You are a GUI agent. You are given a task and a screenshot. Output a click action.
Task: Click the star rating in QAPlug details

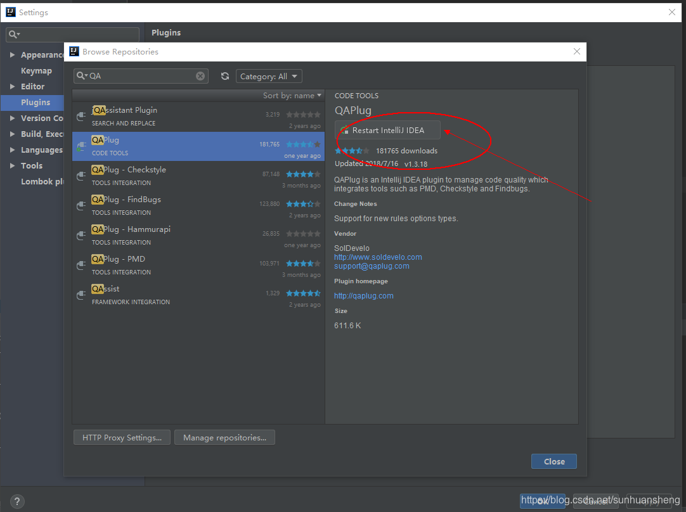[x=352, y=151]
